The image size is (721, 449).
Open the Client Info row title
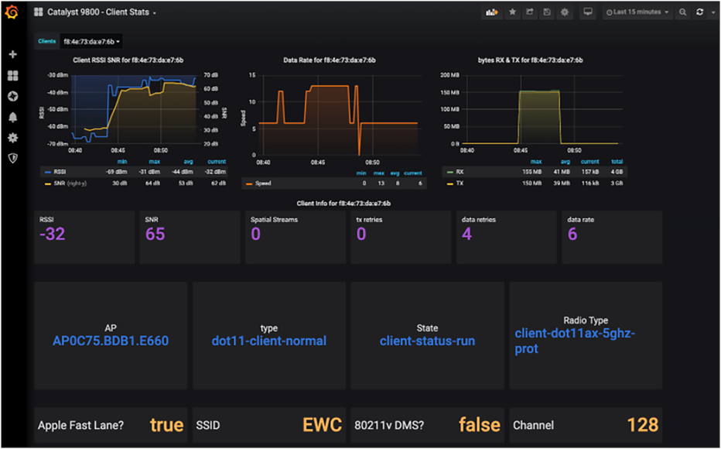pyautogui.click(x=343, y=203)
